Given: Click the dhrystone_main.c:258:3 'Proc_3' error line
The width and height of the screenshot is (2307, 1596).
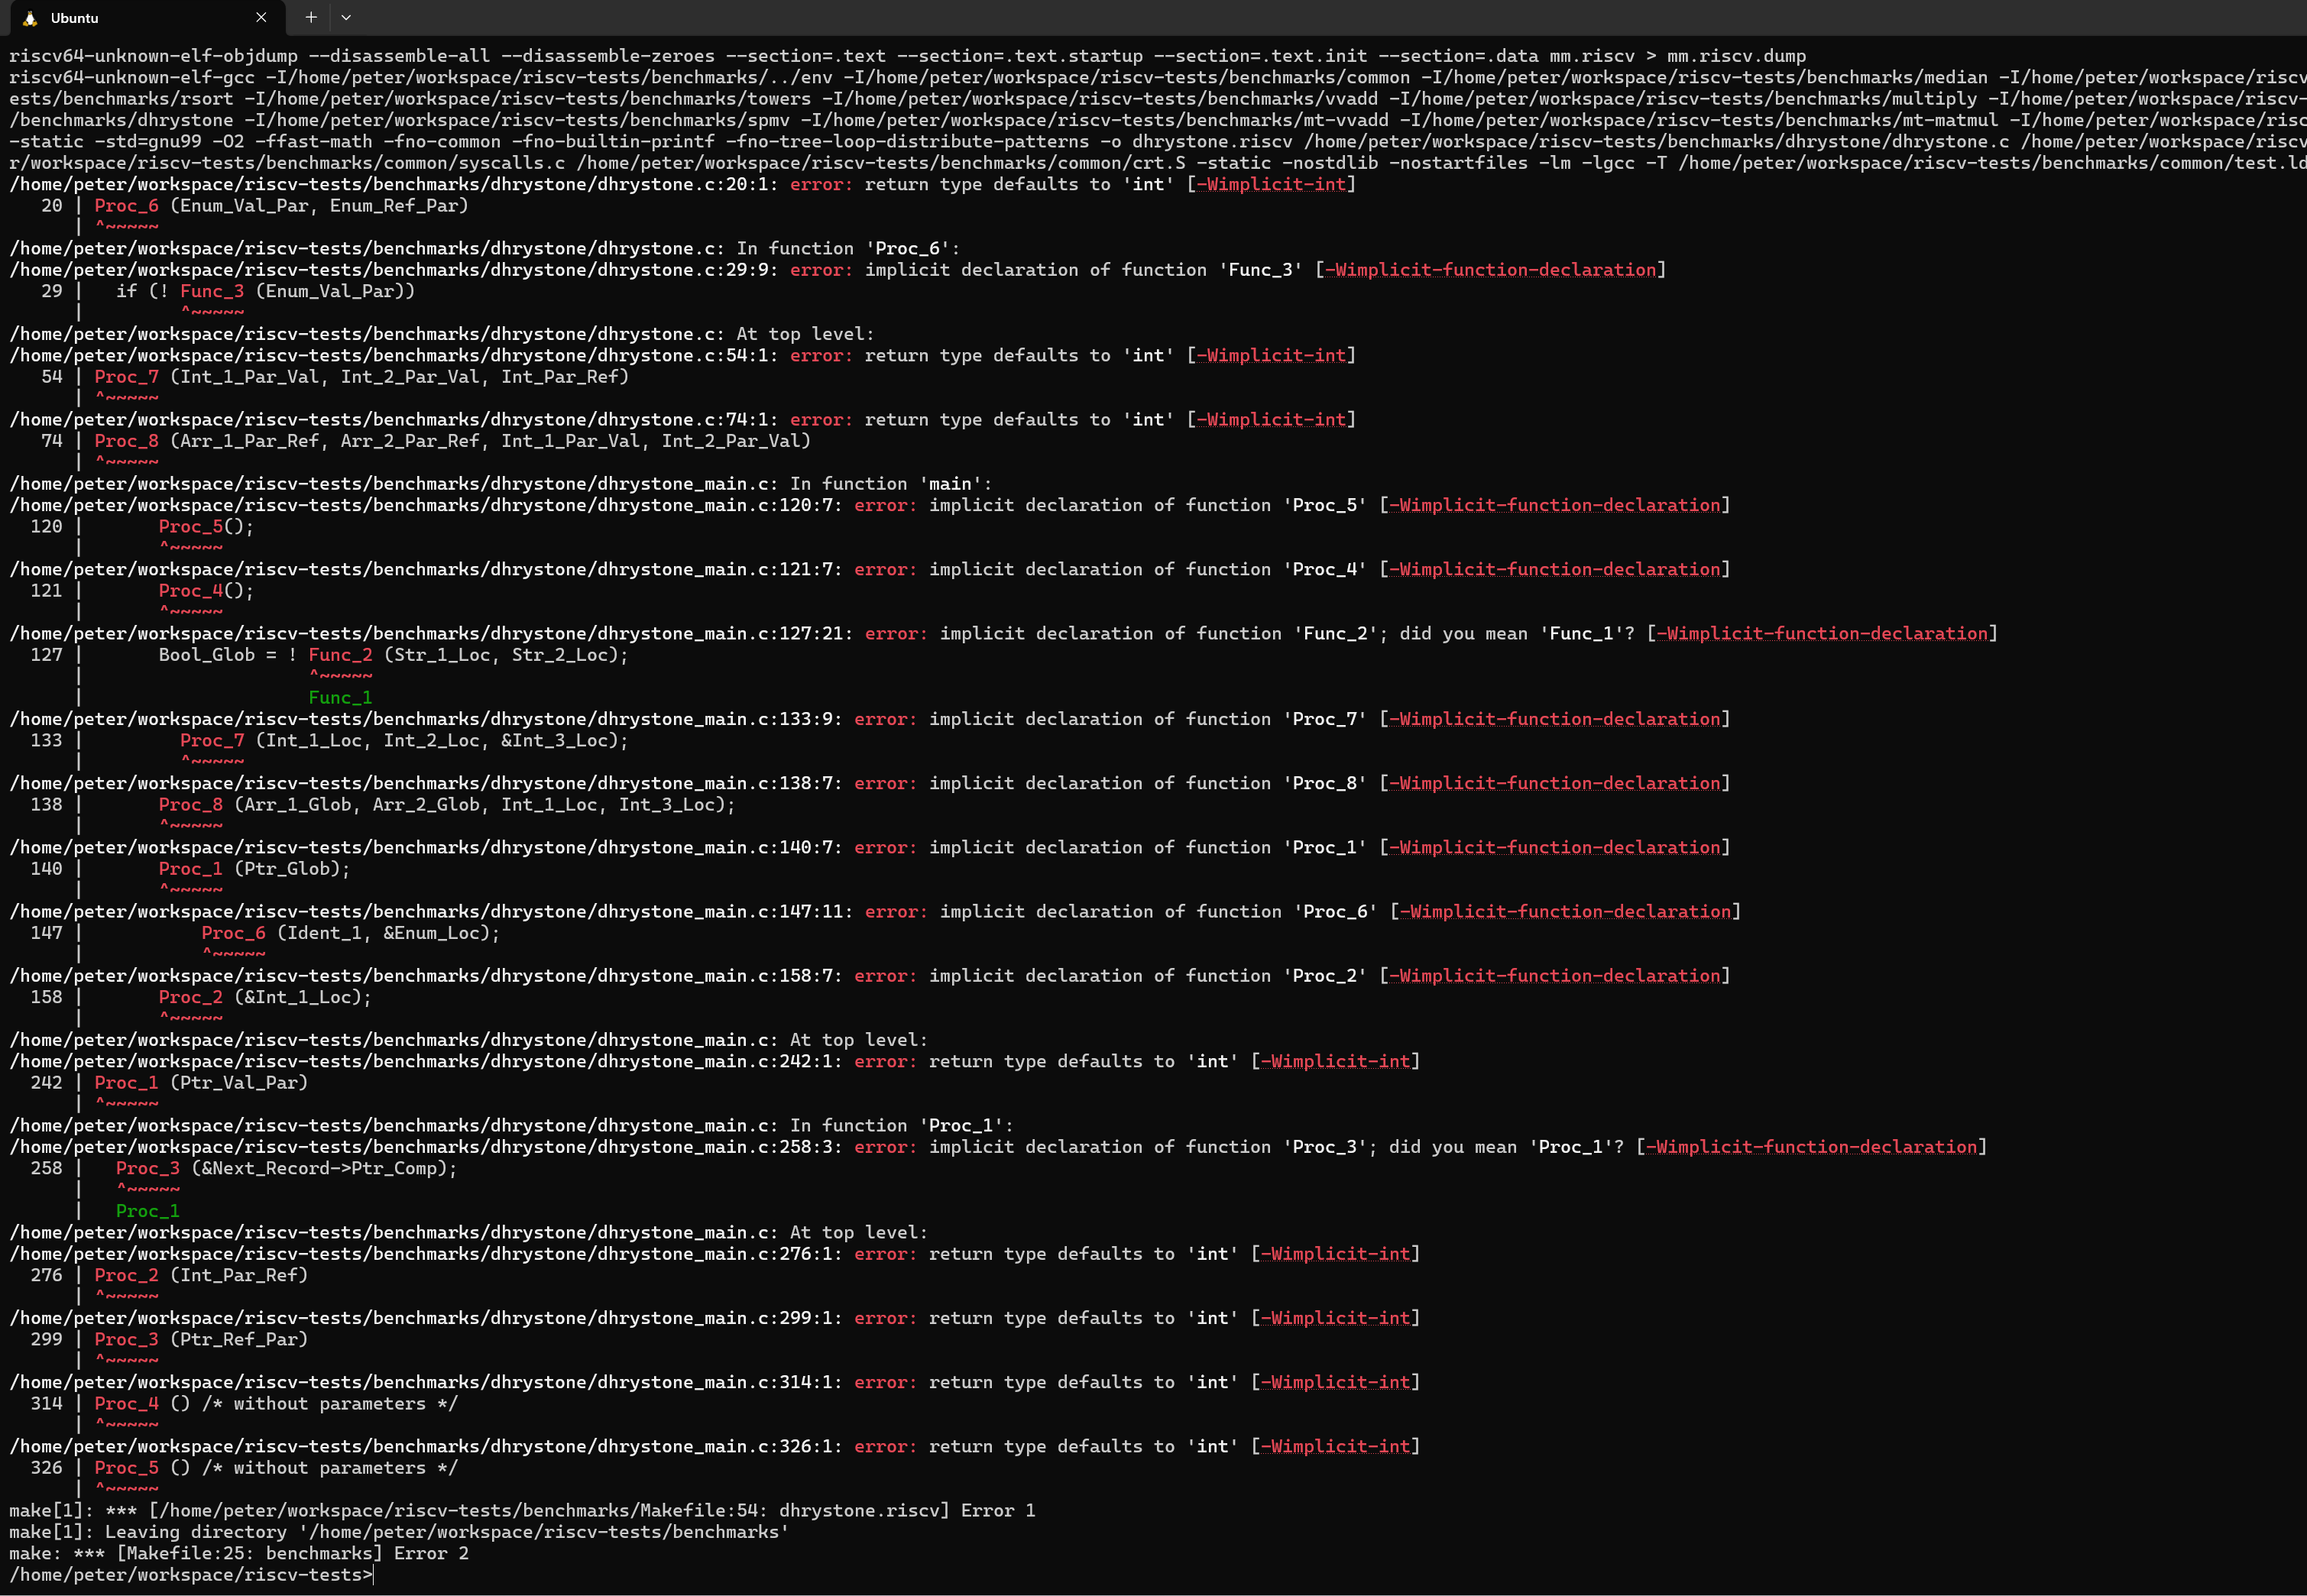Looking at the screenshot, I should point(998,1147).
